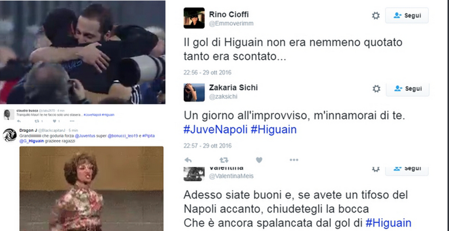Open the 22:56 - 29 ott 2016 timestamp

click(207, 72)
